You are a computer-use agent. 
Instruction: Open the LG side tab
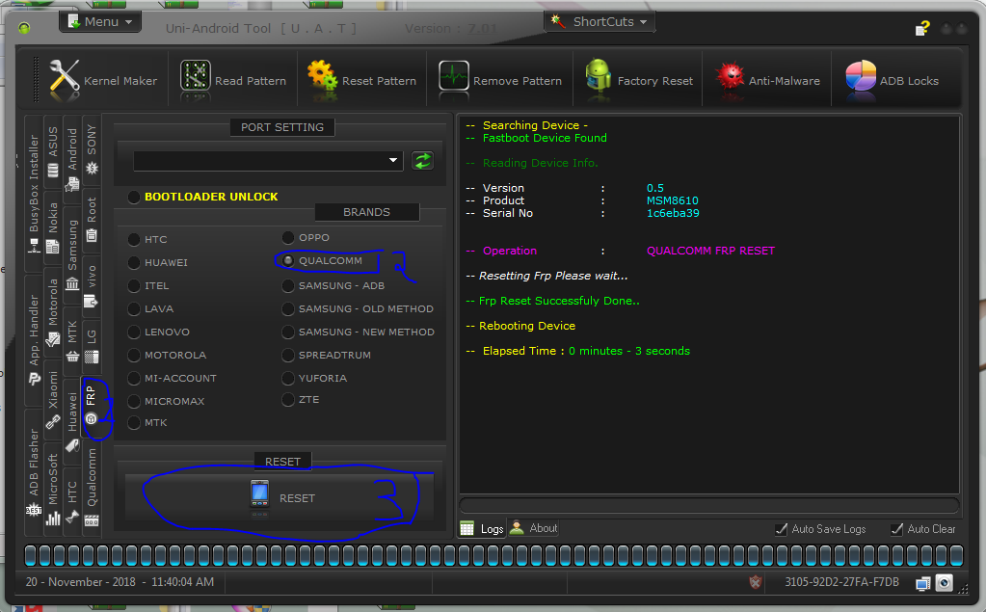[x=92, y=345]
